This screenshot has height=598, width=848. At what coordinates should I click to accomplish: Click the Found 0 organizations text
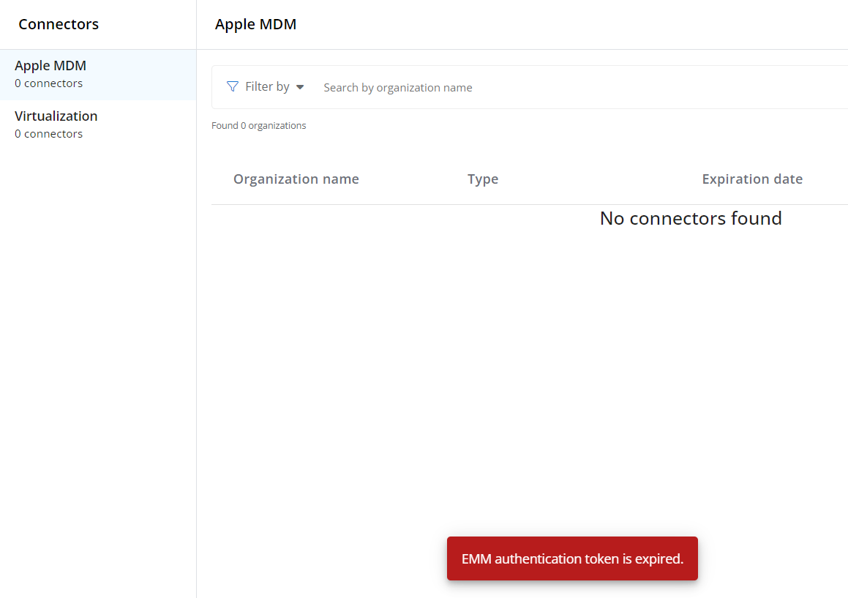click(258, 126)
